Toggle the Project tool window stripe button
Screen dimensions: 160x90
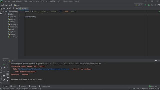click(1, 11)
